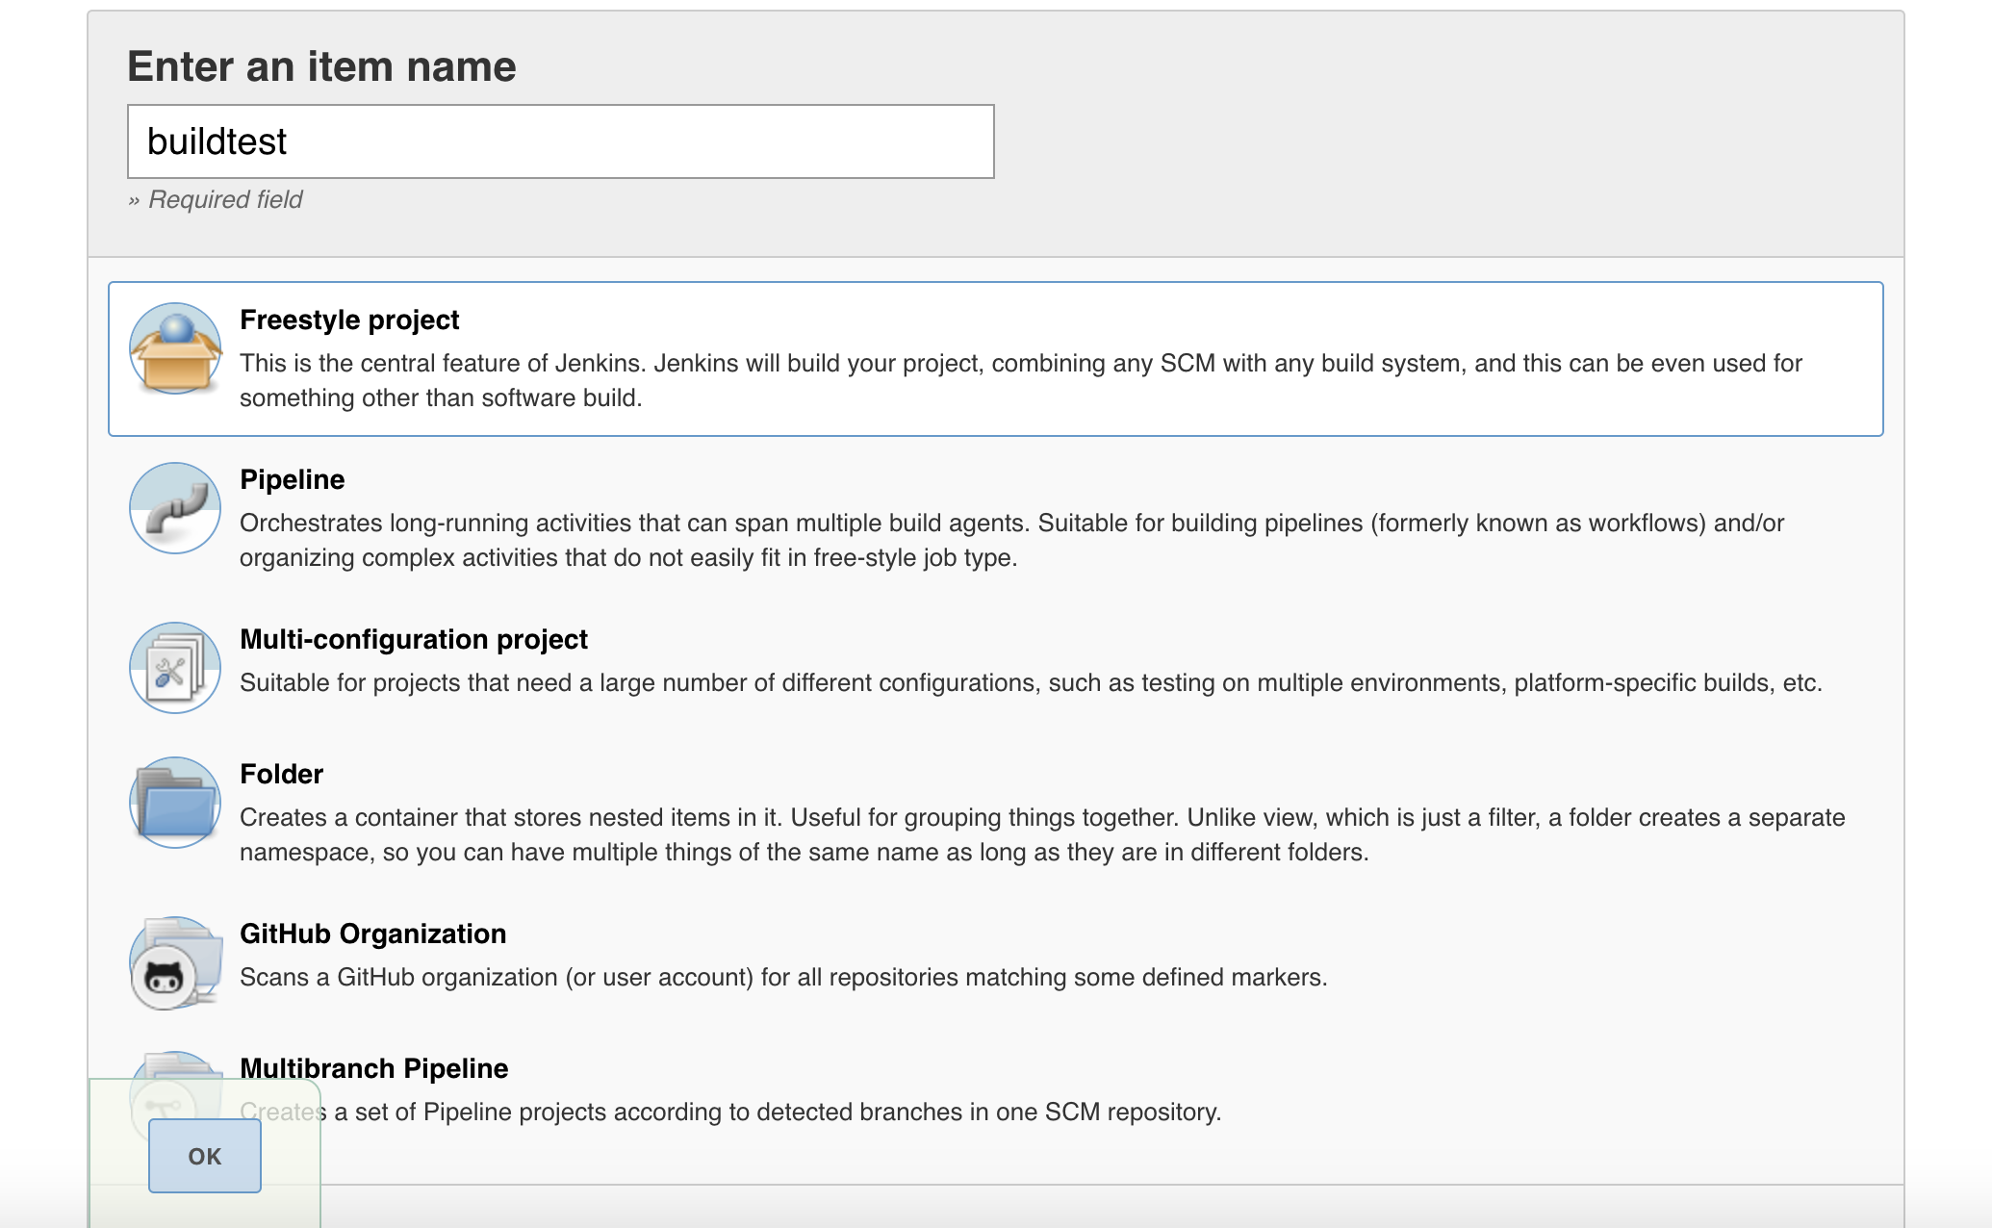Image resolution: width=1992 pixels, height=1228 pixels.
Task: Click the Pipeline pipe icon
Action: (x=175, y=508)
